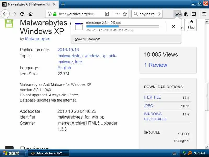Select the Malwarebytes Anti-Malware browser tab
The width and height of the screenshot is (209, 157).
(x=29, y=4)
